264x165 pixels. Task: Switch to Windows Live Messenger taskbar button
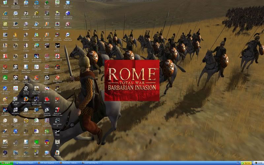[26, 163]
